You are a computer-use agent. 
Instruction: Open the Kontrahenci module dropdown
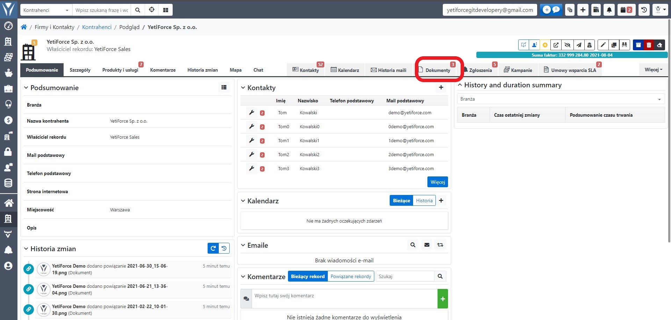(x=46, y=10)
